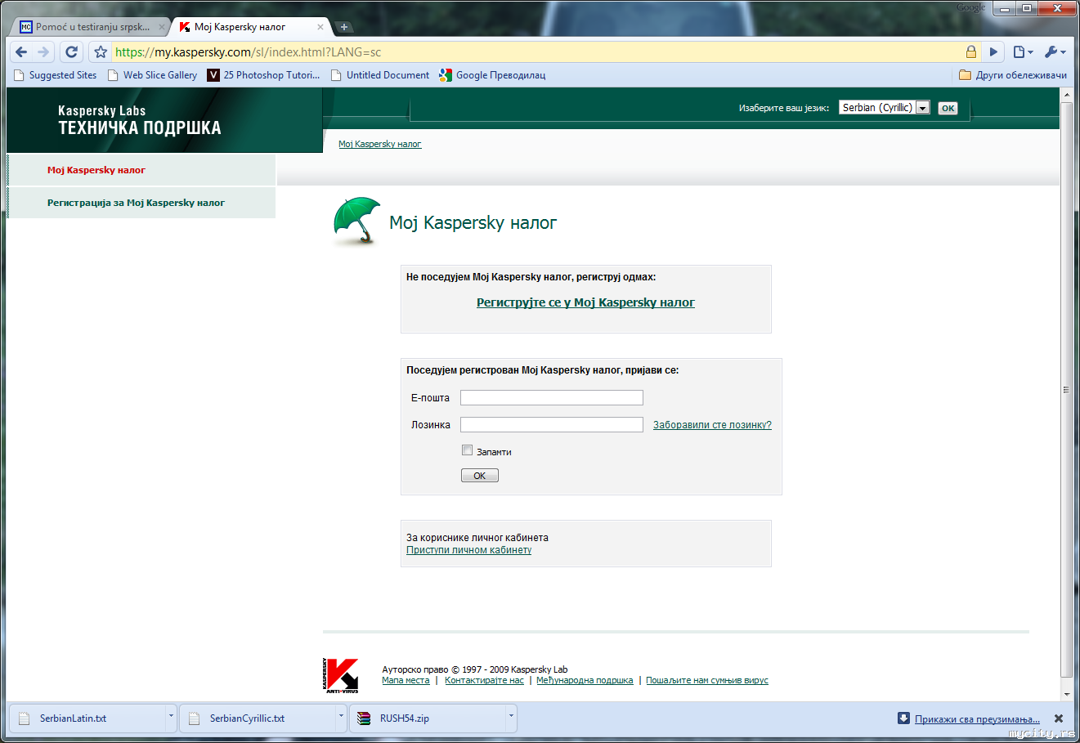Click the Go arrow beside the address bar
The image size is (1080, 743).
click(x=993, y=52)
